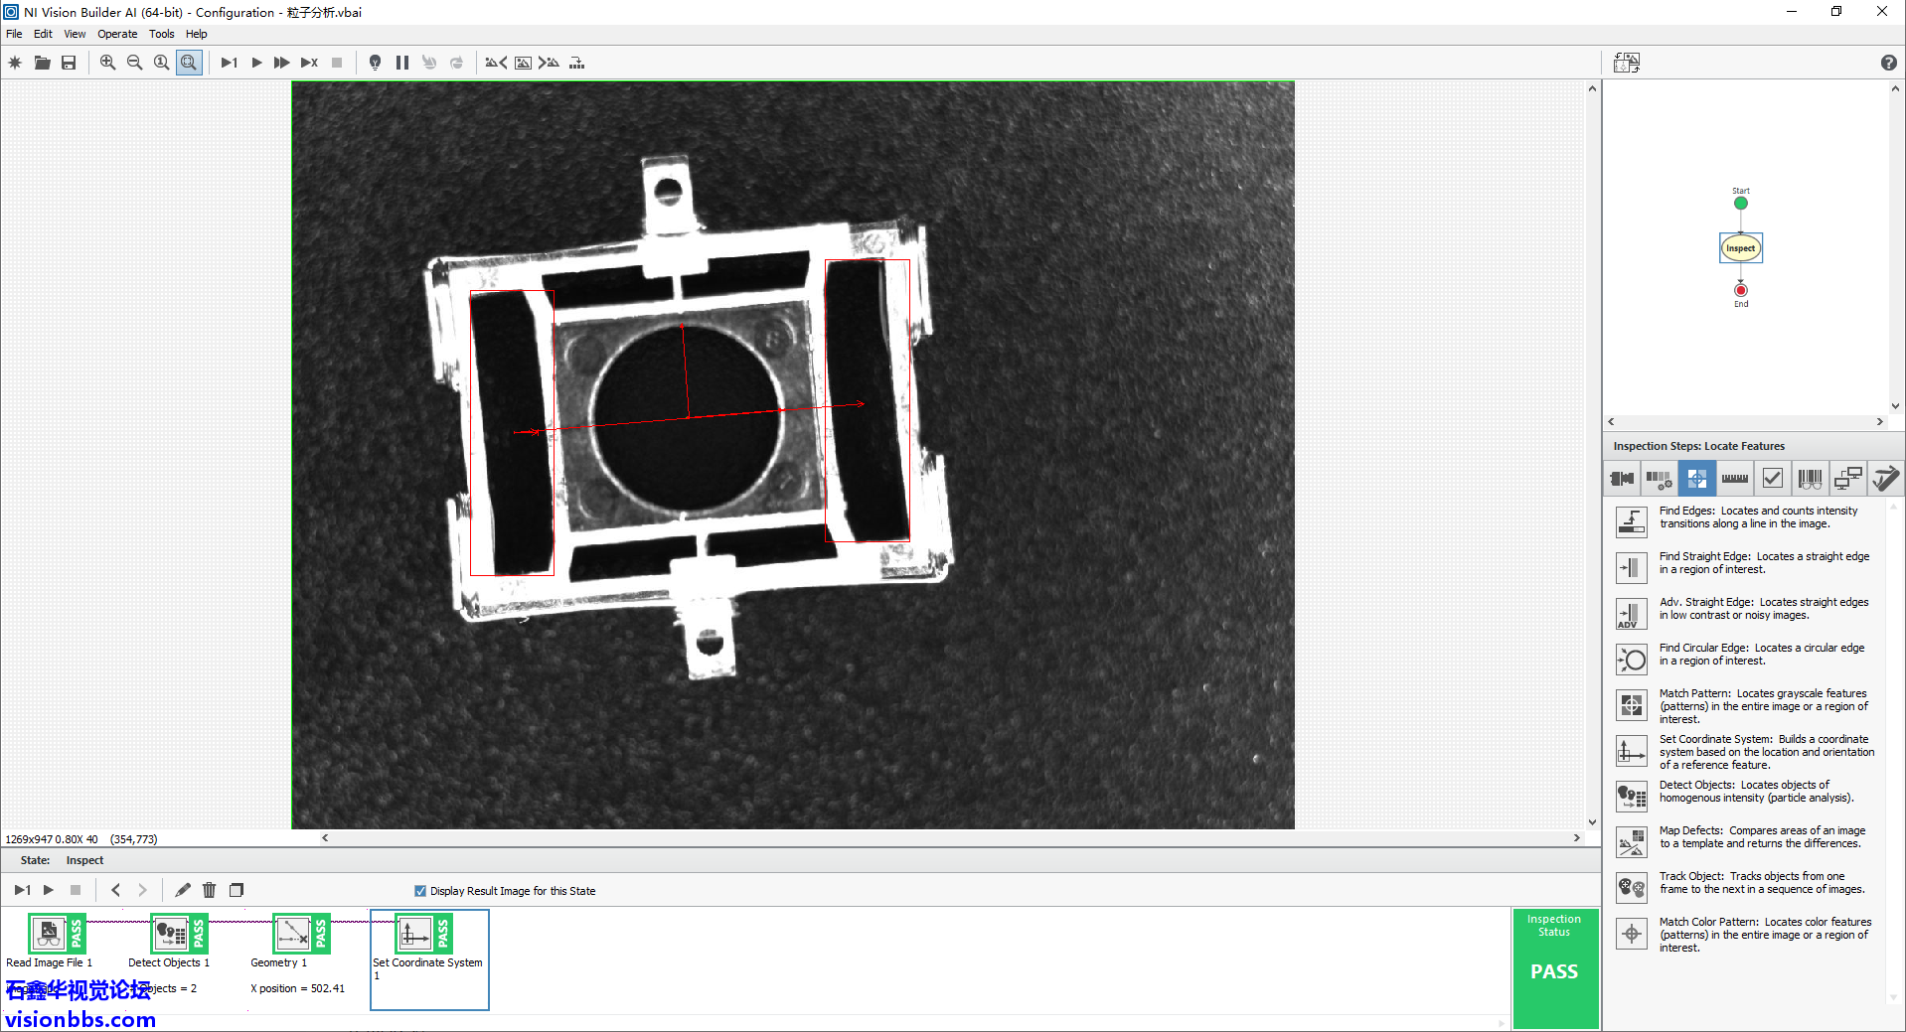
Task: Click state diagram scrollbar right arrow
Action: click(x=1879, y=422)
